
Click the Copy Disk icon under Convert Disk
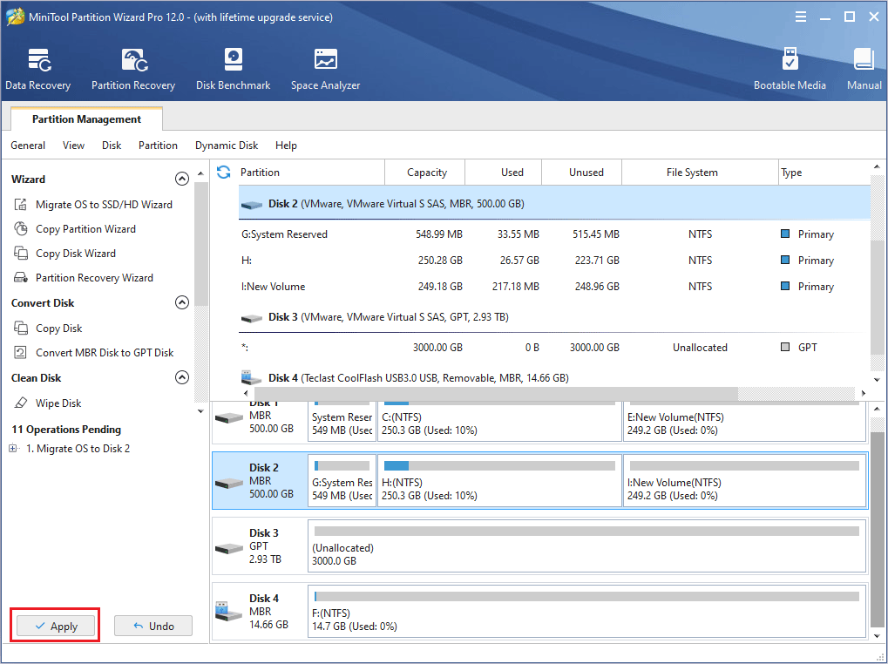(x=20, y=328)
